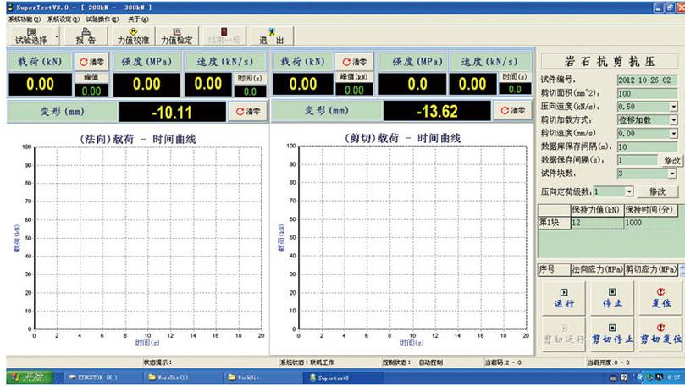The height and width of the screenshot is (387, 685).
Task: Expand the 压向定荷级数 combo box
Action: click(629, 192)
